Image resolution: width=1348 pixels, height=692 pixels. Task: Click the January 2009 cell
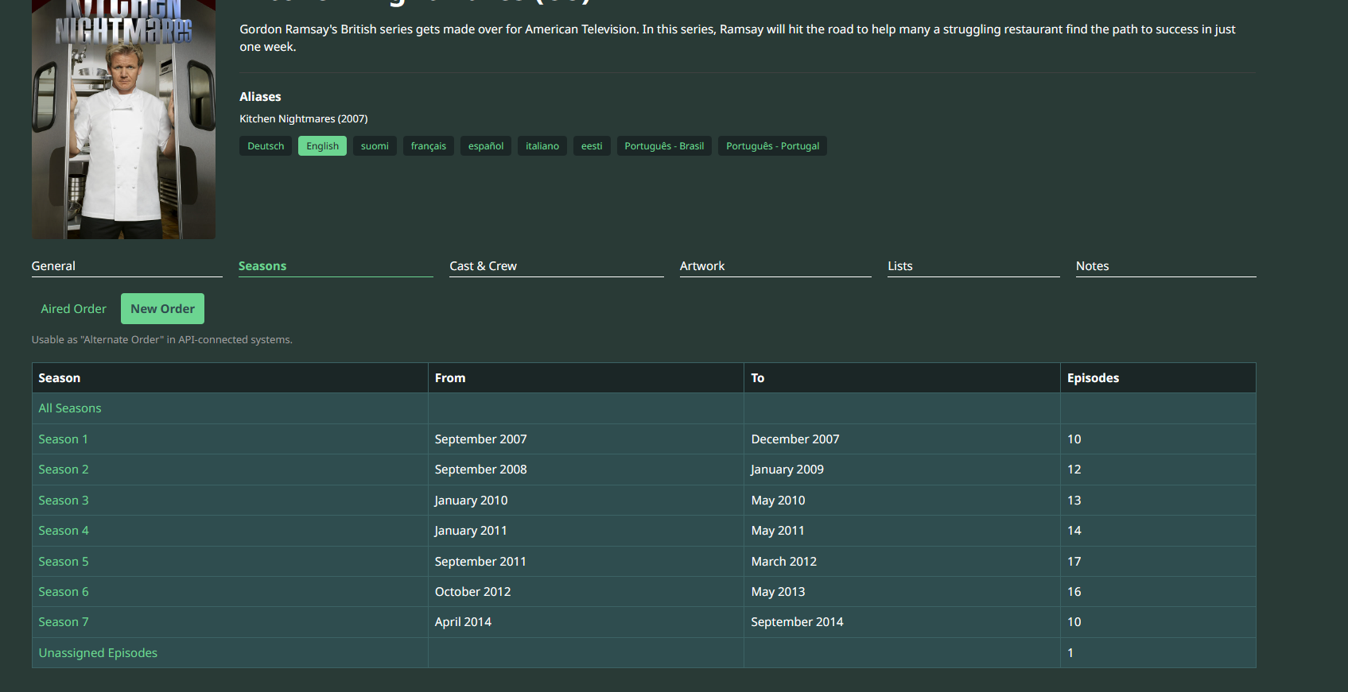(902, 470)
